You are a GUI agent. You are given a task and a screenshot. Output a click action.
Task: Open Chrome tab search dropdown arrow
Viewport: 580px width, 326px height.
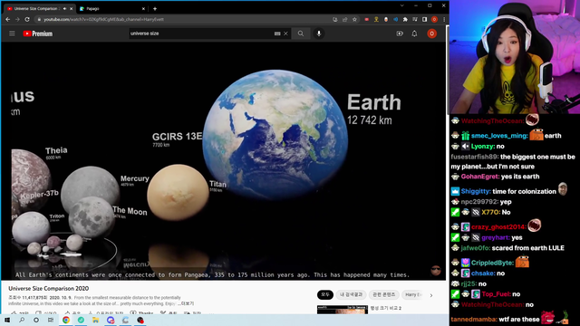(401, 5)
